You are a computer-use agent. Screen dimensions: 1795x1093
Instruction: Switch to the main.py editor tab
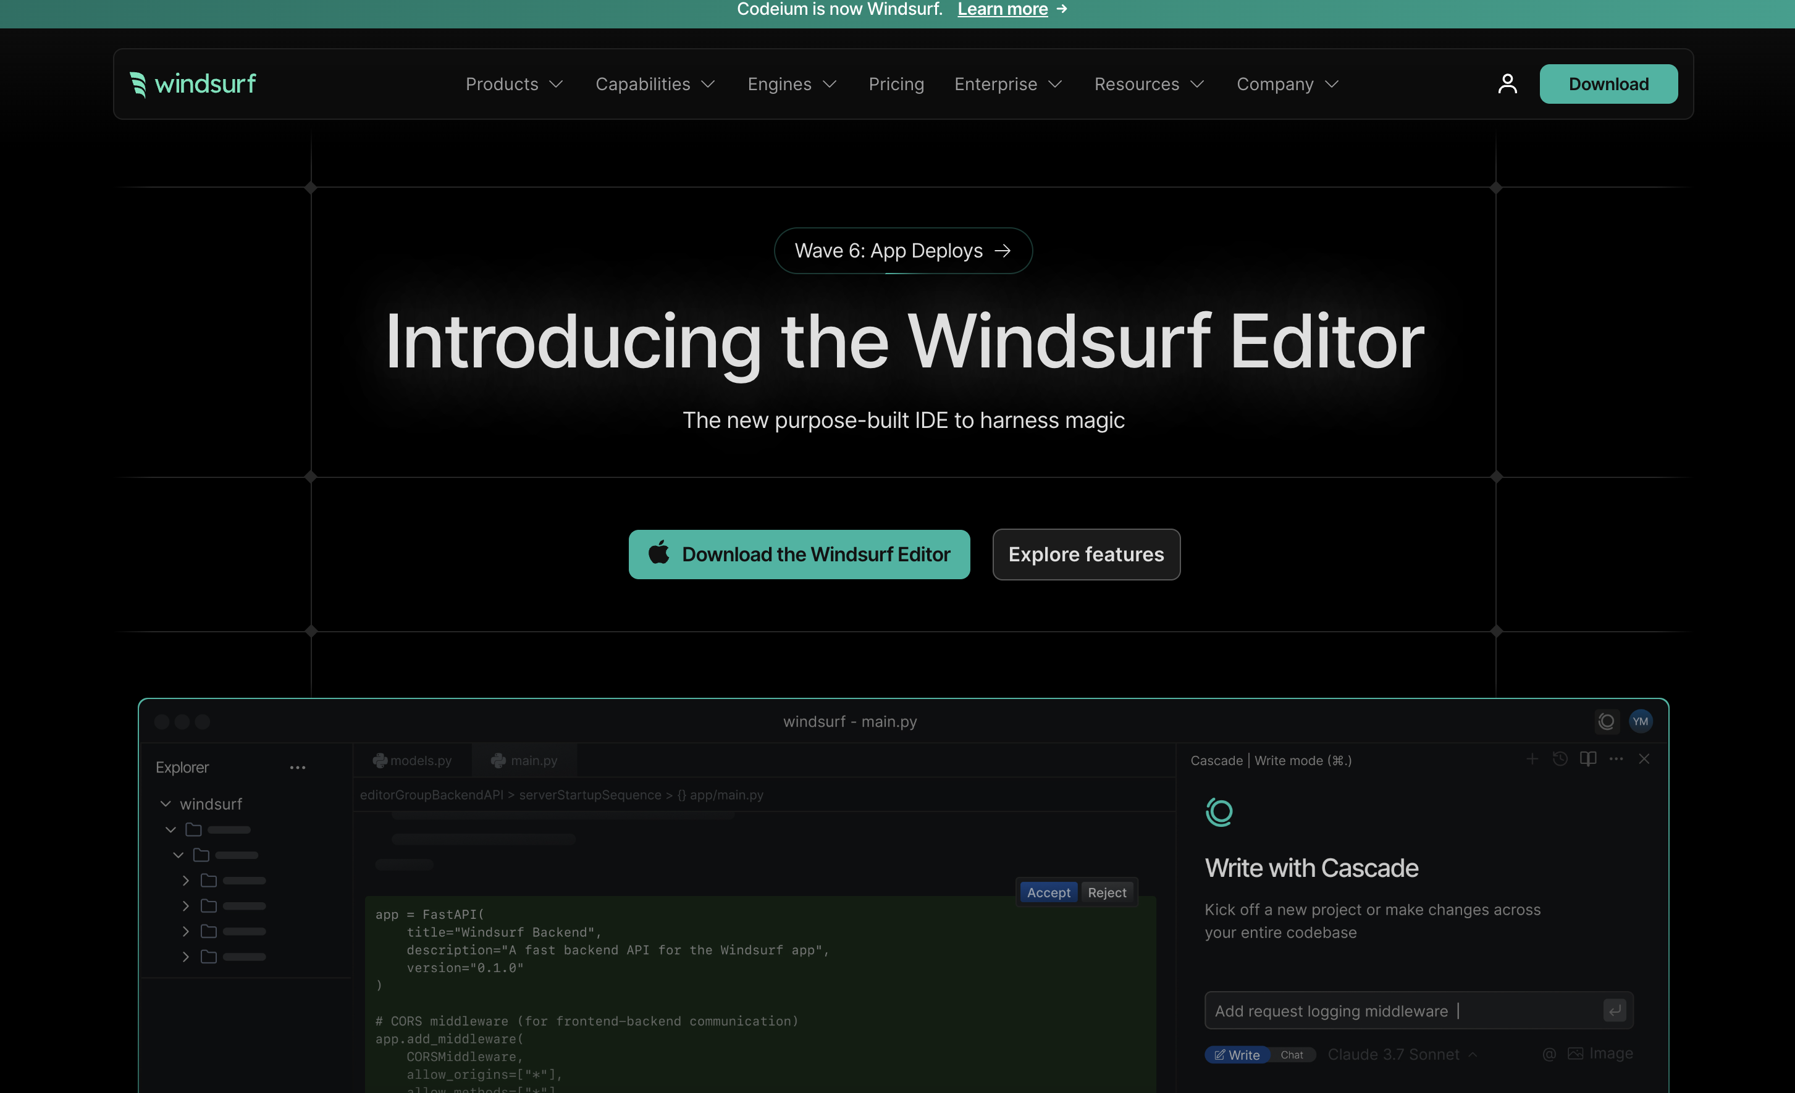pyautogui.click(x=524, y=760)
